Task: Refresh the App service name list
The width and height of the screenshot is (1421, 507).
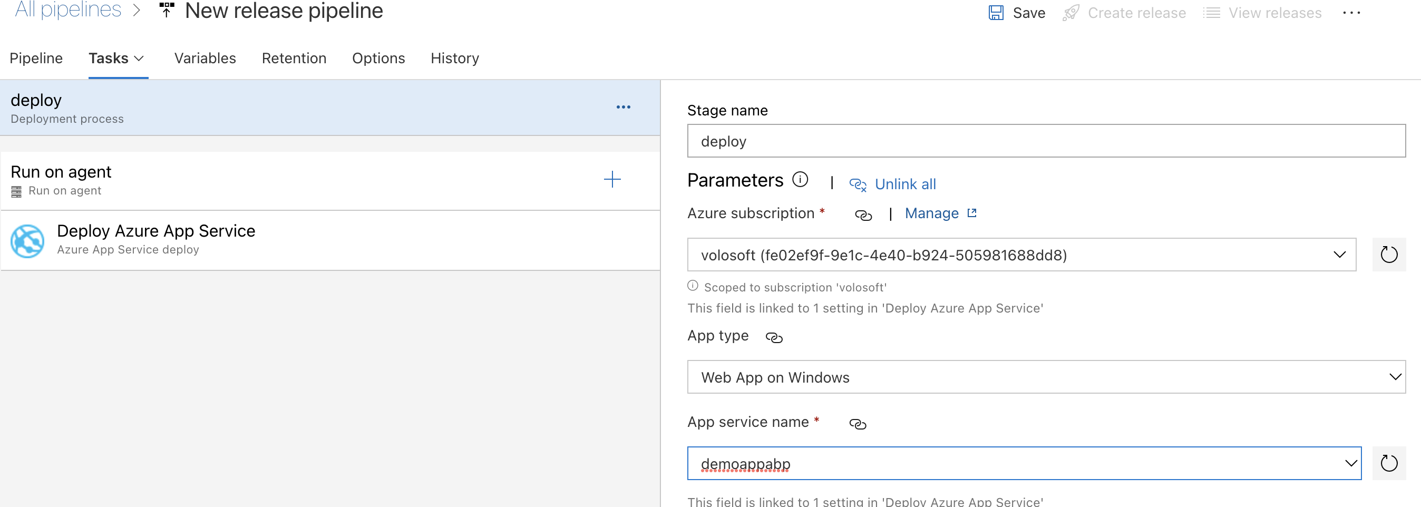Action: coord(1388,463)
